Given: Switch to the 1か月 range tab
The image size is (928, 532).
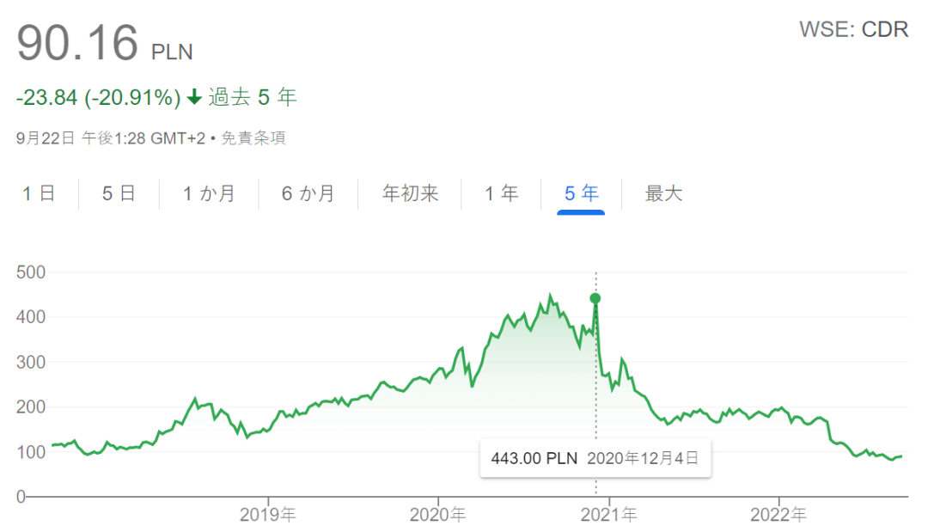Looking at the screenshot, I should click(x=209, y=193).
